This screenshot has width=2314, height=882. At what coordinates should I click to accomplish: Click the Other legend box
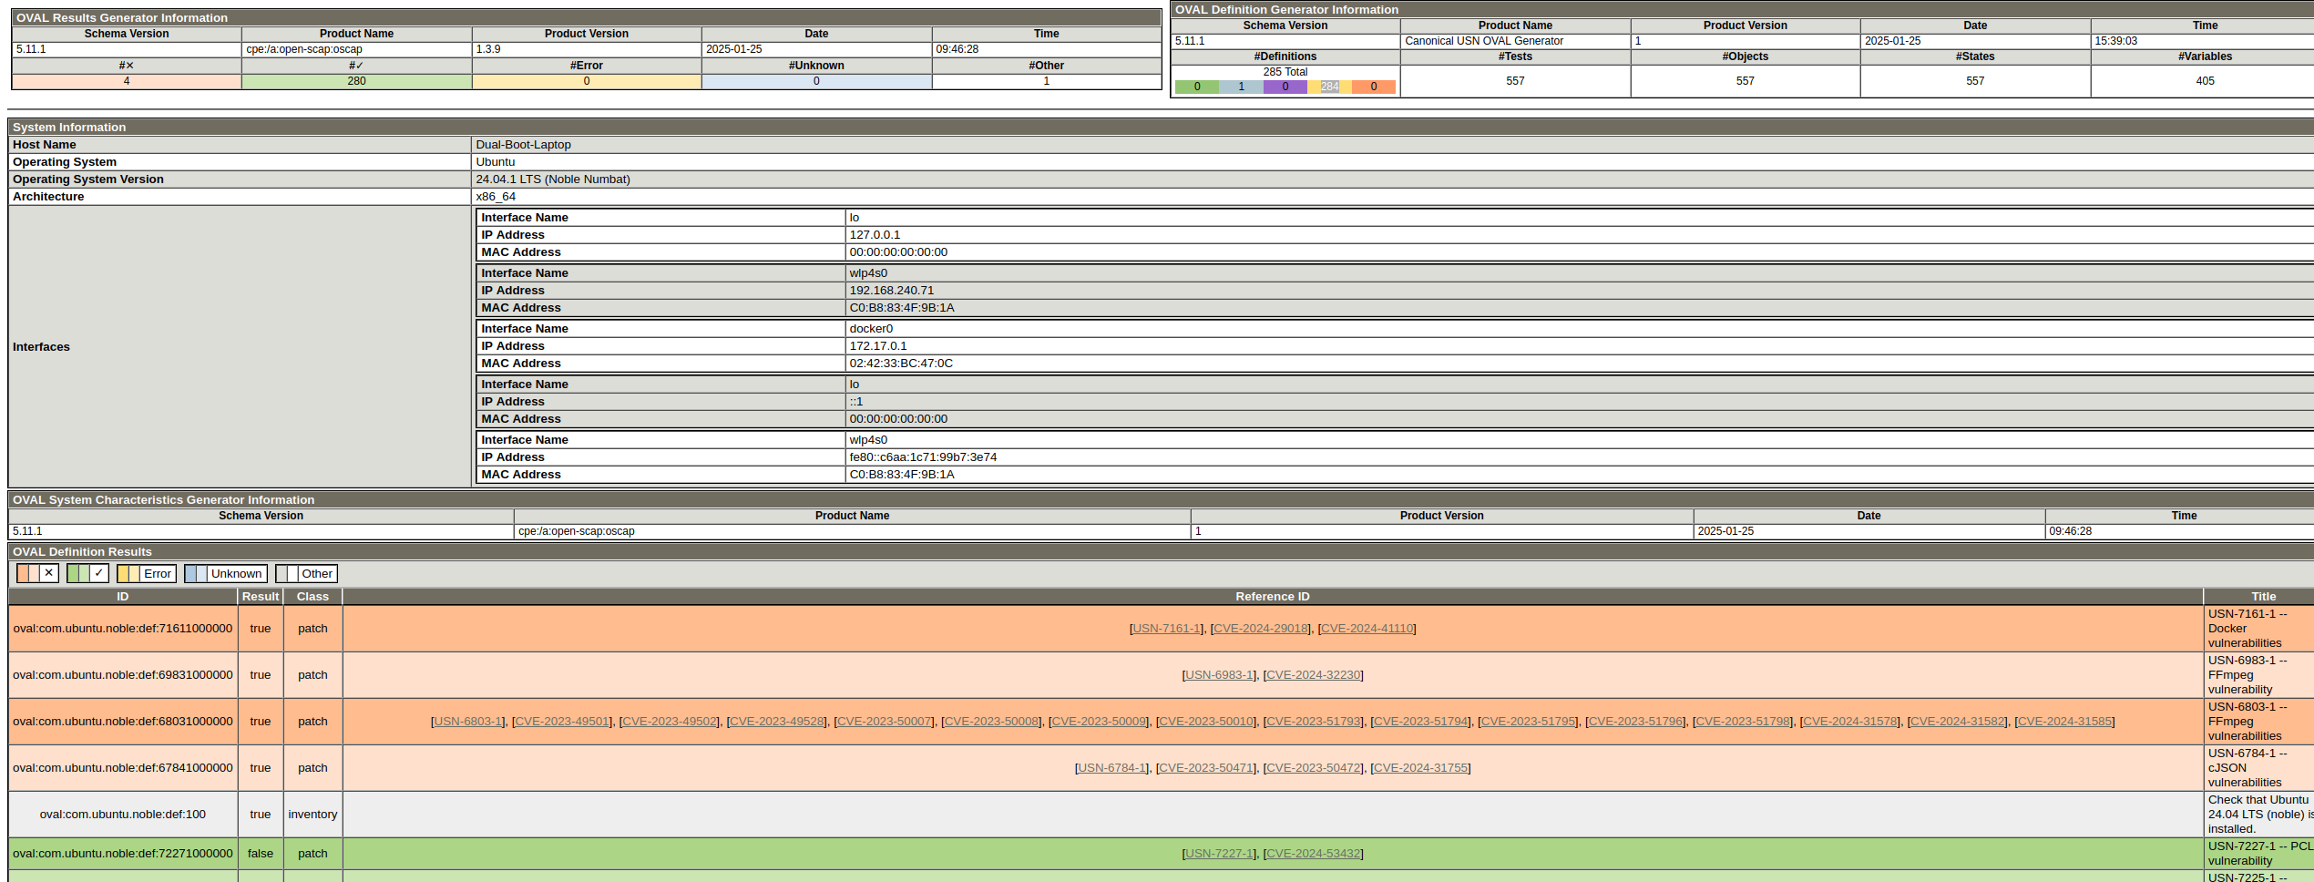tap(306, 573)
